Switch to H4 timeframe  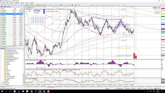118,5
